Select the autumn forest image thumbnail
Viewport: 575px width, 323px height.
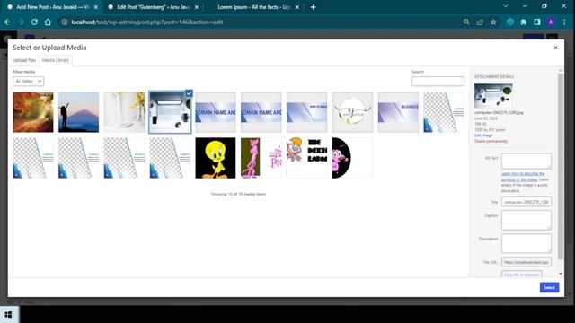pos(33,112)
